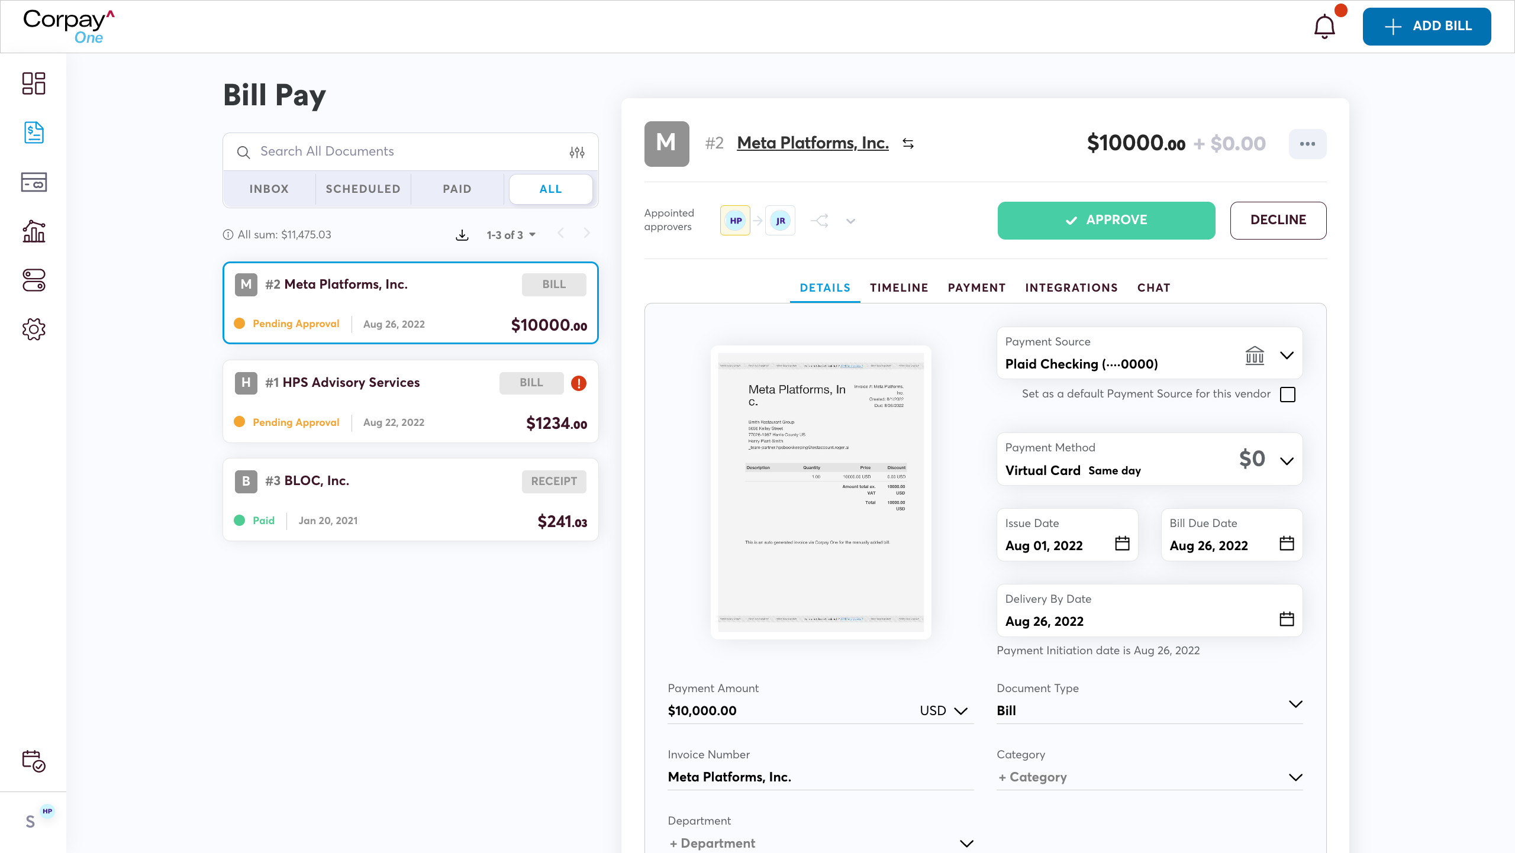Click the All sum info icon
Image resolution: width=1515 pixels, height=853 pixels.
(x=228, y=235)
